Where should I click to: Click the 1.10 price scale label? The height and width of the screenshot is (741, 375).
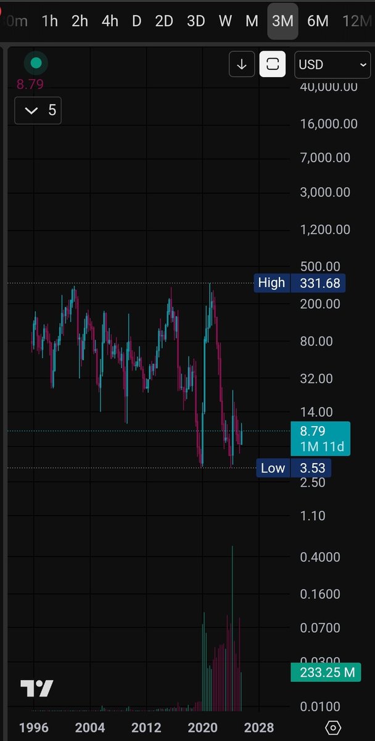313,516
